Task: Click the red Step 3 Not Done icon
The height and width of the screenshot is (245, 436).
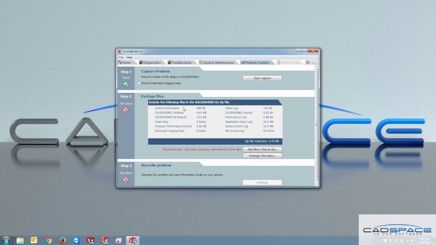Action: 126,180
